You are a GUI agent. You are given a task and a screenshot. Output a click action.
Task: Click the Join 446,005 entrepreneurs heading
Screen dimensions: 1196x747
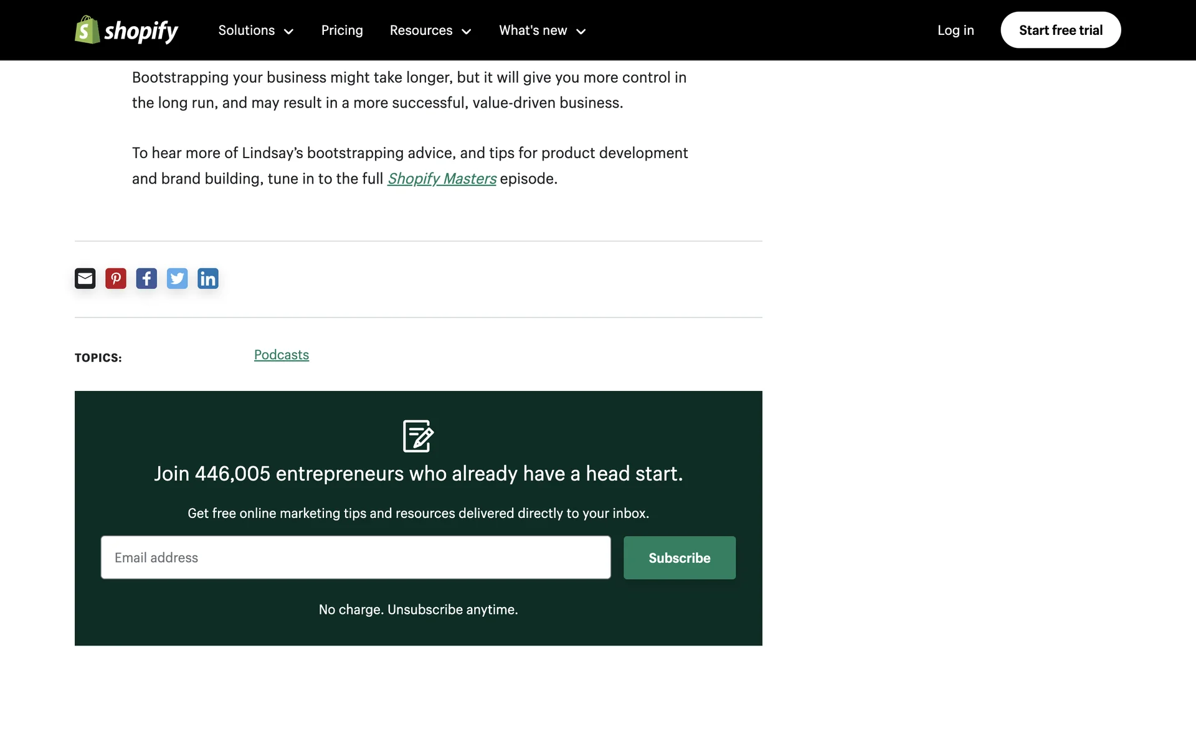pos(418,474)
